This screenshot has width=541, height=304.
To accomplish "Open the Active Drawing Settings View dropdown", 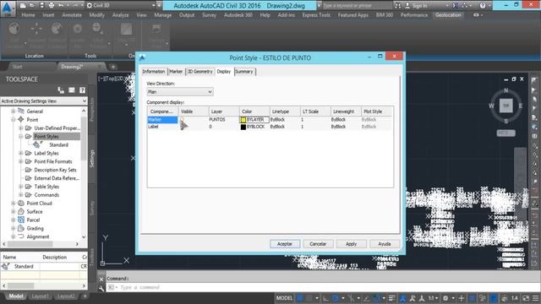I will pos(43,101).
